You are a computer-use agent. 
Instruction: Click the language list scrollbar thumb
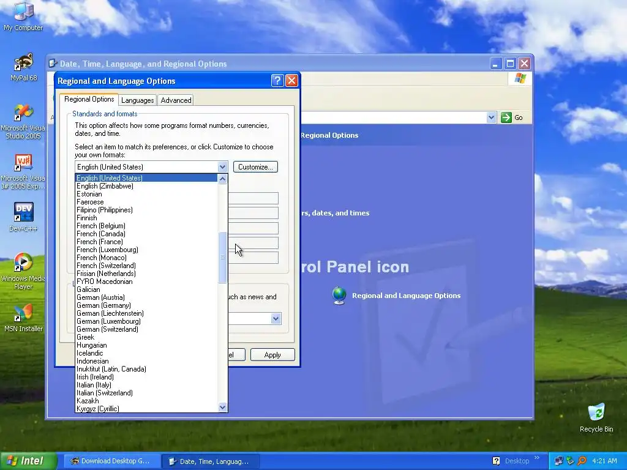point(222,257)
